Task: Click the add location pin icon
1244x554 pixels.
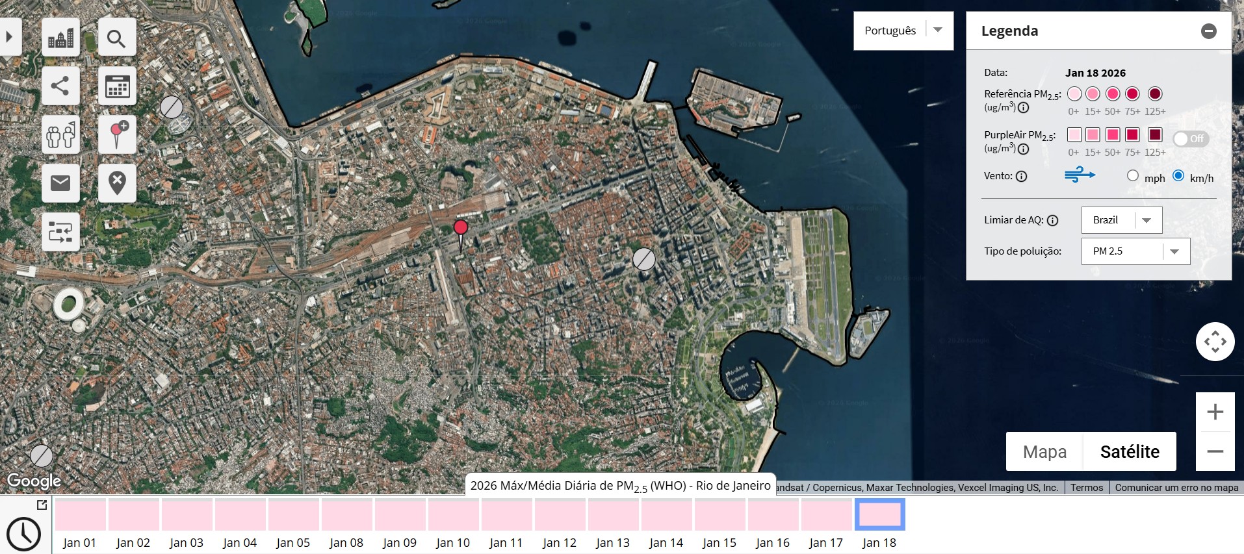Action: point(117,134)
